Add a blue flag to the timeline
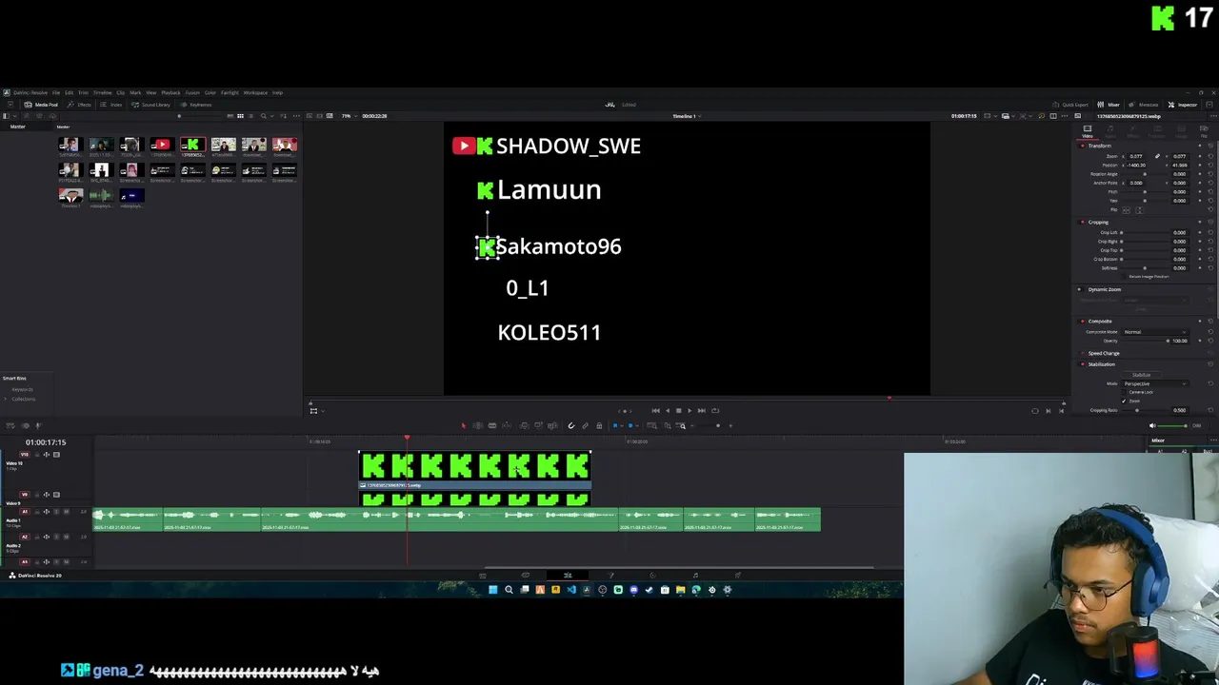This screenshot has height=685, width=1219. tap(615, 425)
